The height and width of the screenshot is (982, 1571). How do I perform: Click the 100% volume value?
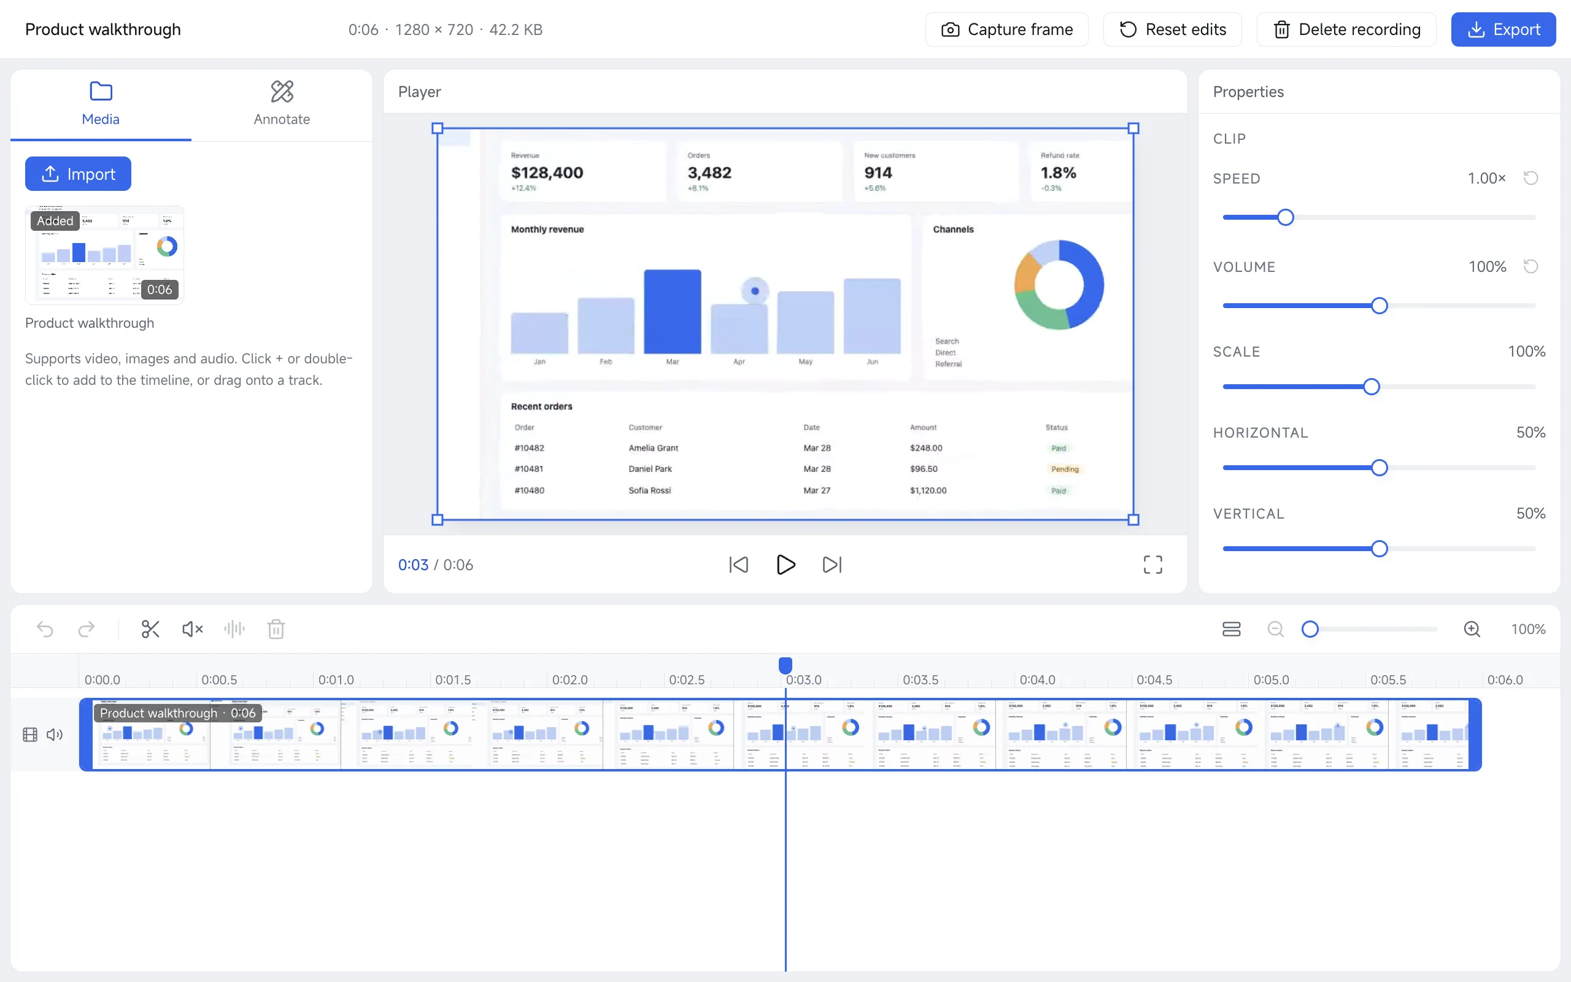(x=1488, y=266)
